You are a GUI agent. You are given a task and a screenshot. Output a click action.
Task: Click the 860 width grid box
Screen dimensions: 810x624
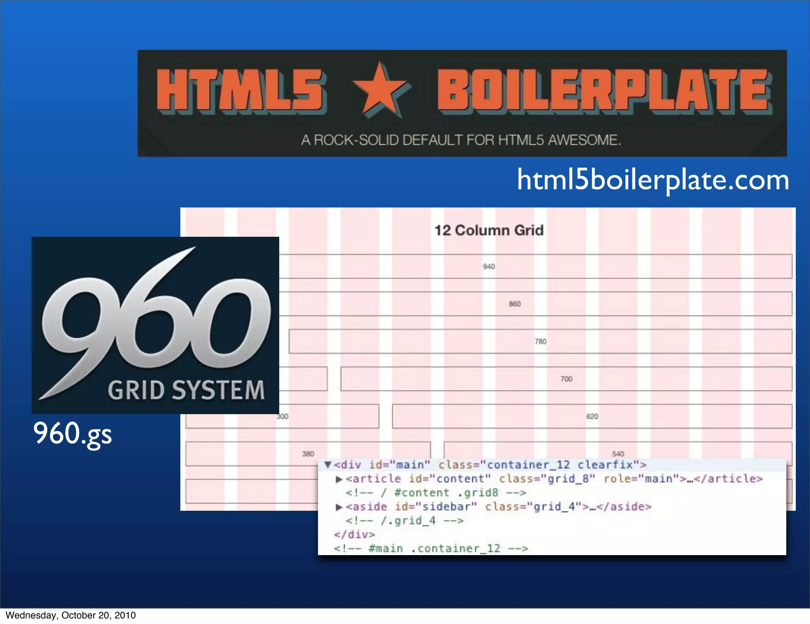click(x=536, y=304)
